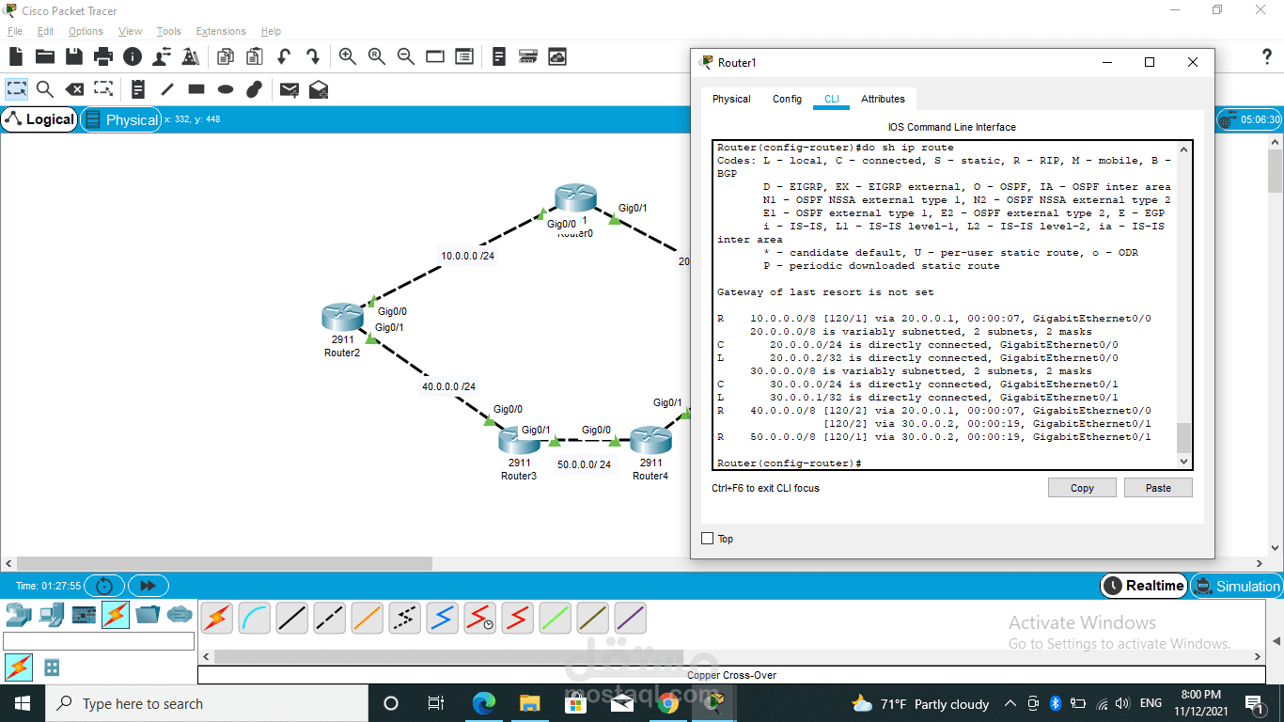Open the Windows Start menu

pos(22,703)
